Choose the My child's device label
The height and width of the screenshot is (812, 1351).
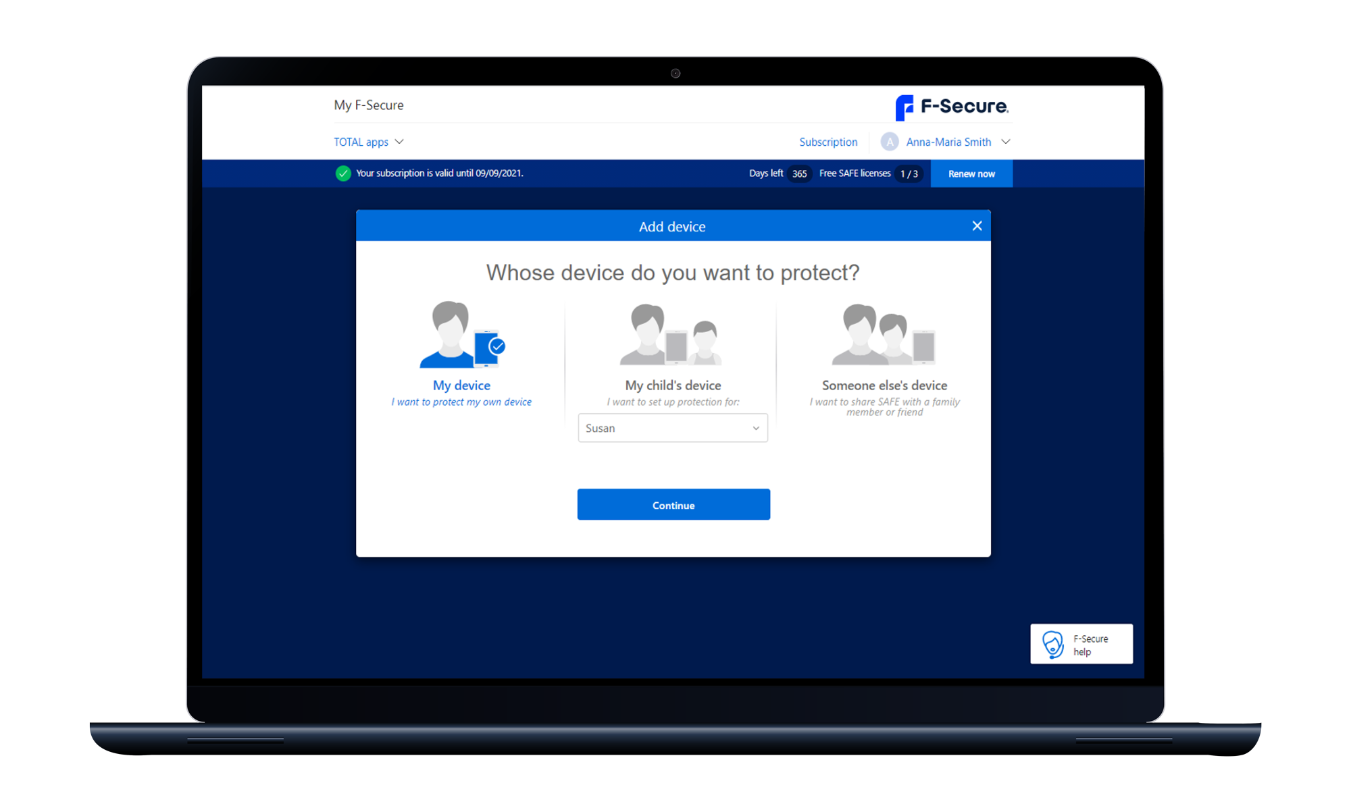[673, 385]
